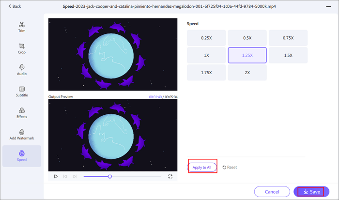This screenshot has width=339, height=200.
Task: Skip to next frame
Action: (74, 177)
